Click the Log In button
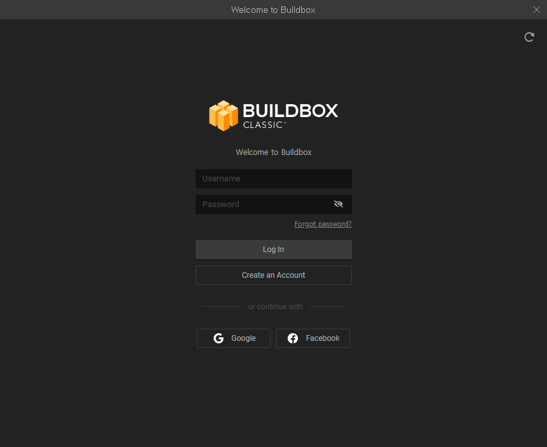Viewport: 547px width, 447px height. (273, 250)
